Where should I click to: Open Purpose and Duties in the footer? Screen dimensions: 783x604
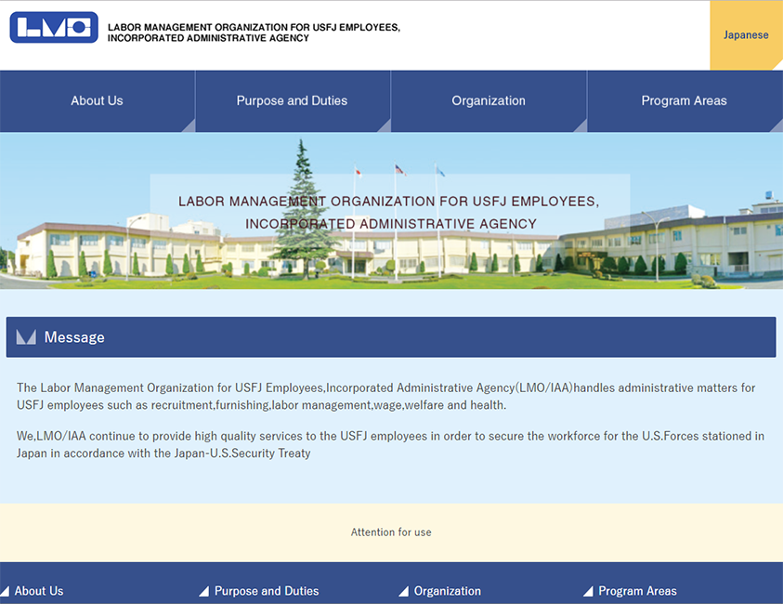267,591
